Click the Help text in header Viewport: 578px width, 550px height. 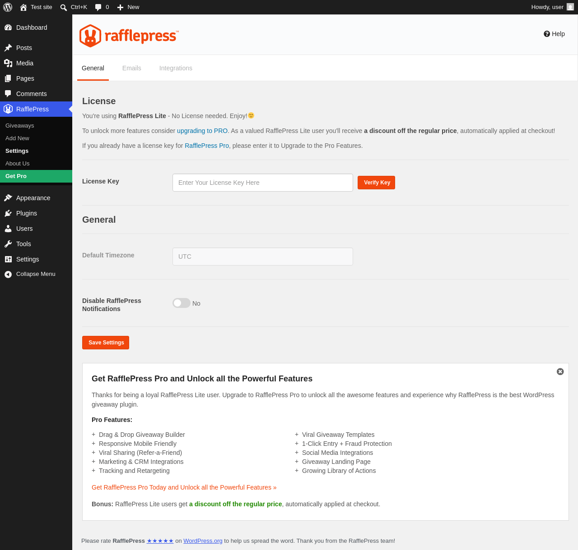click(x=558, y=34)
